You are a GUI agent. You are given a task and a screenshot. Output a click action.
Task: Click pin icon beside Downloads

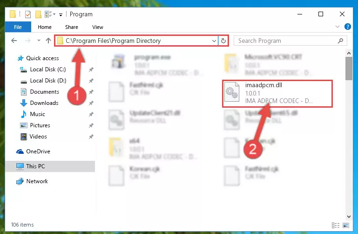pos(91,103)
